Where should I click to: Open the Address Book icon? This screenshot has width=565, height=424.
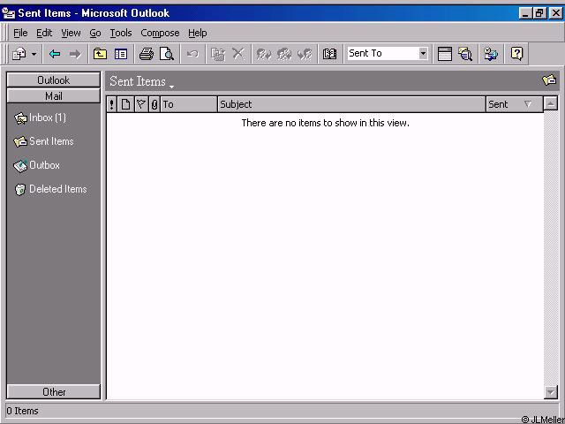[x=329, y=54]
